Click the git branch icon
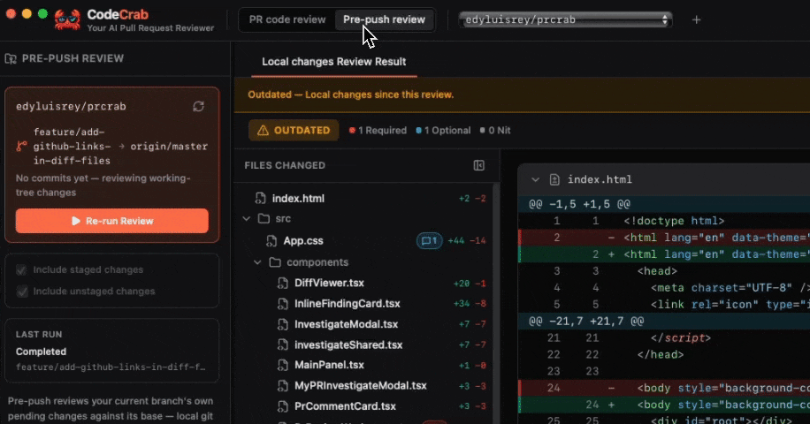810x424 pixels. 22,146
